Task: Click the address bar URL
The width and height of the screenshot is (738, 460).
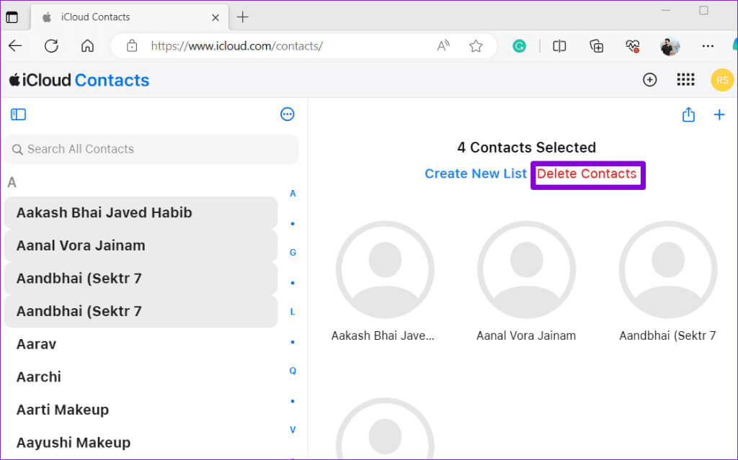Action: [236, 45]
